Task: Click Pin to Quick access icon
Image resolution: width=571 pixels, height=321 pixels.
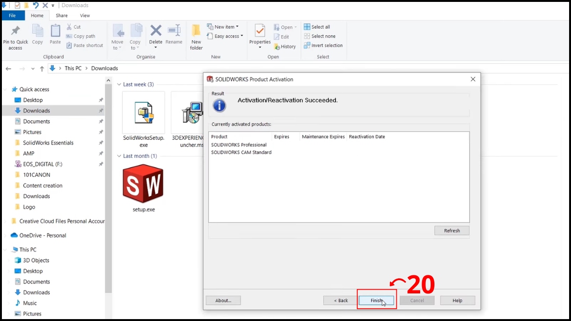Action: tap(15, 31)
